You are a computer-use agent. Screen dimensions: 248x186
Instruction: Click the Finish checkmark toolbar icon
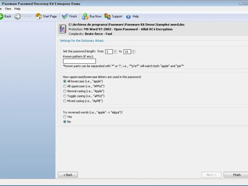point(65,16)
